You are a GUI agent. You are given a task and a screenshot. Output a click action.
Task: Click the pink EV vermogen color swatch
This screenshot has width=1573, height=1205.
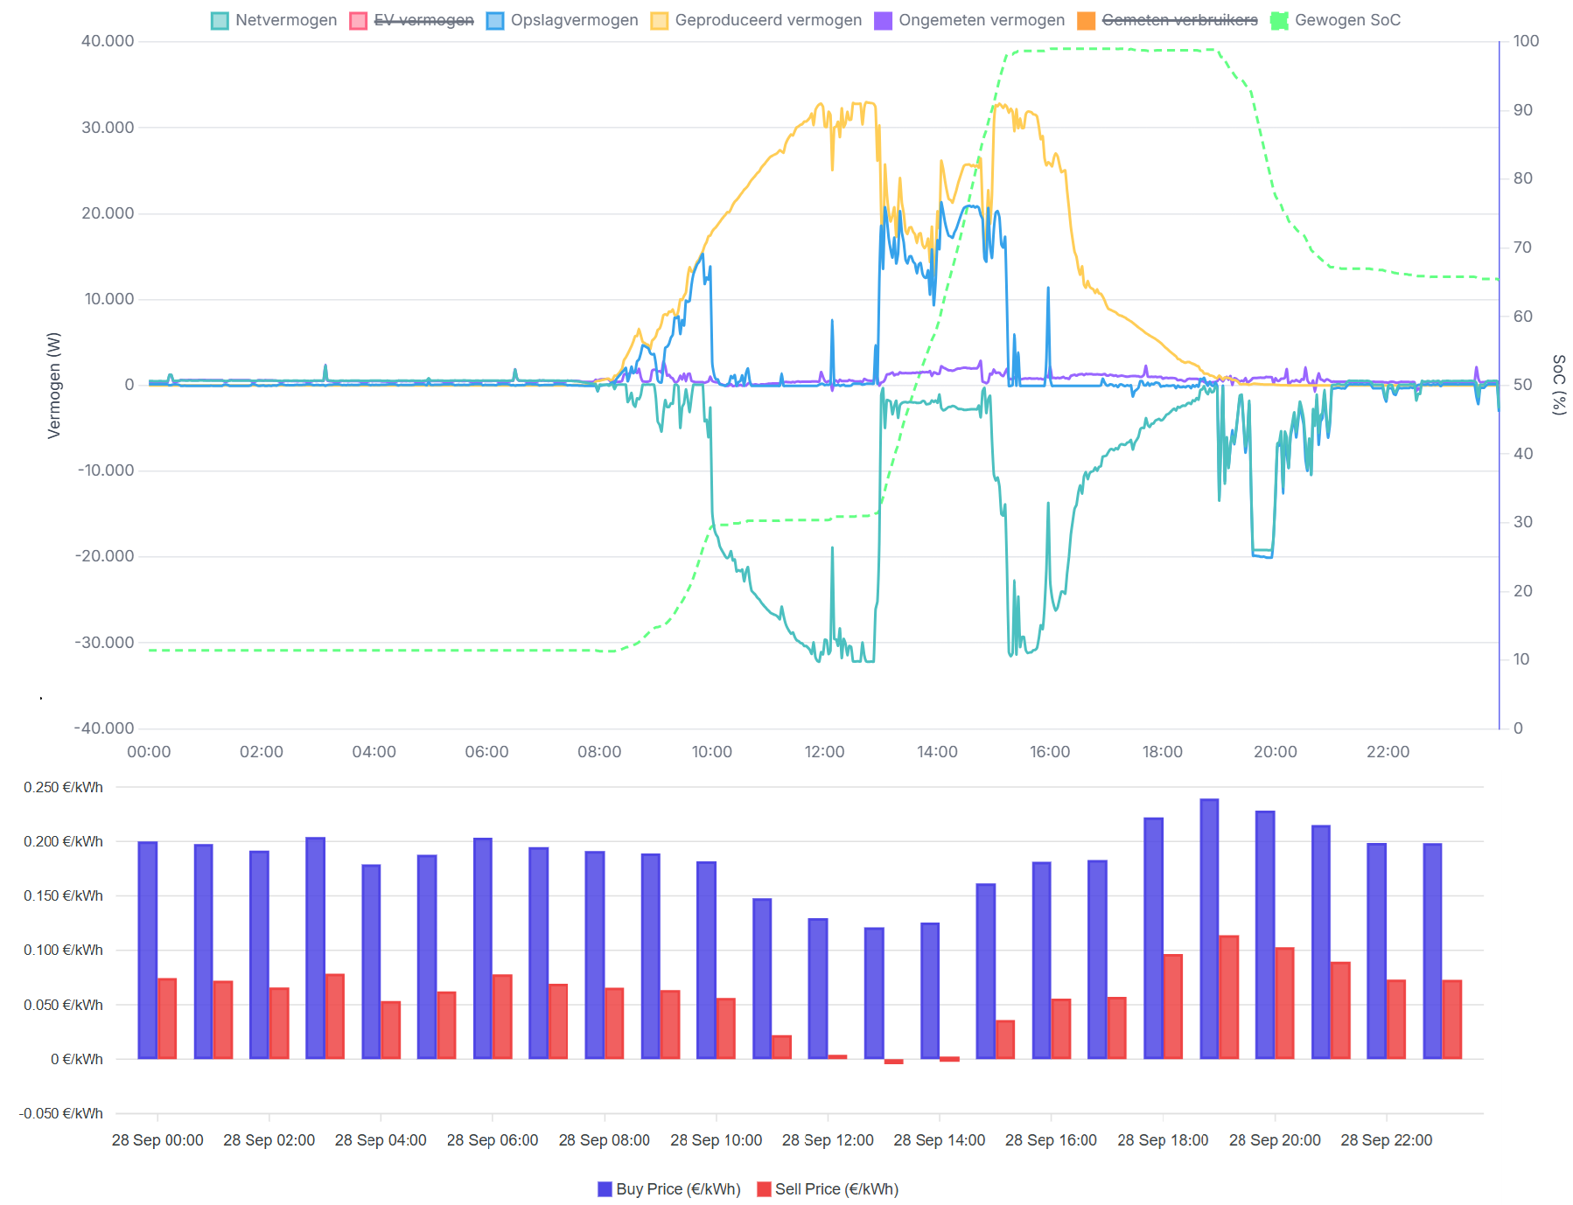pos(358,21)
